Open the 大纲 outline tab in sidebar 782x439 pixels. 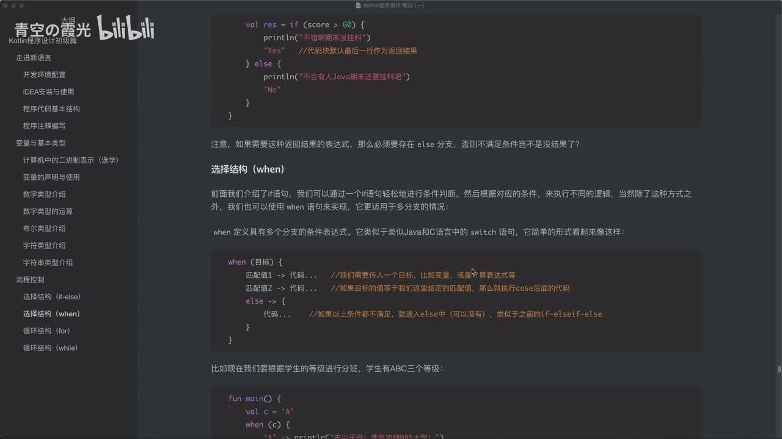pyautogui.click(x=68, y=21)
